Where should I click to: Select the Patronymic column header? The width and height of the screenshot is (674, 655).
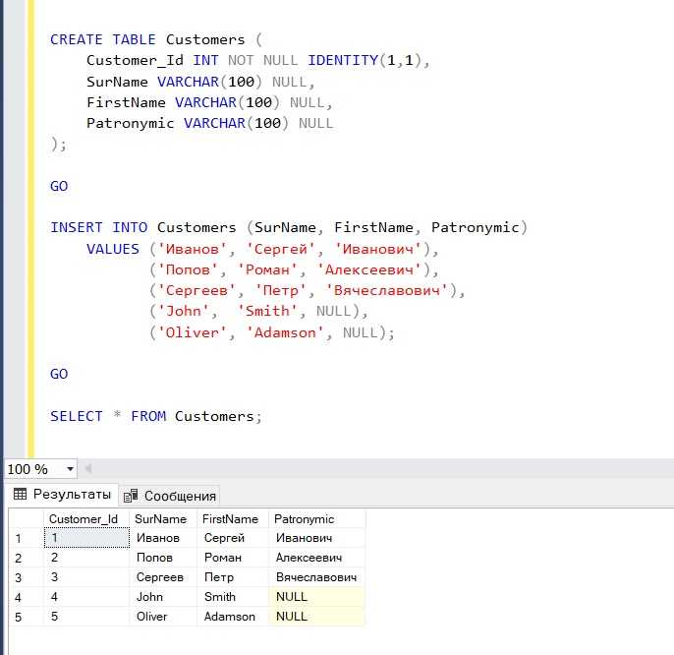pyautogui.click(x=305, y=518)
